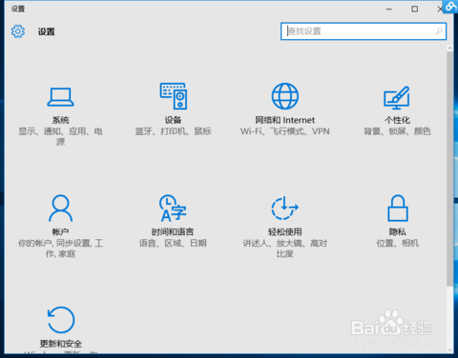Click the 蓝牙、打印机、鼠标 description text

click(x=173, y=131)
